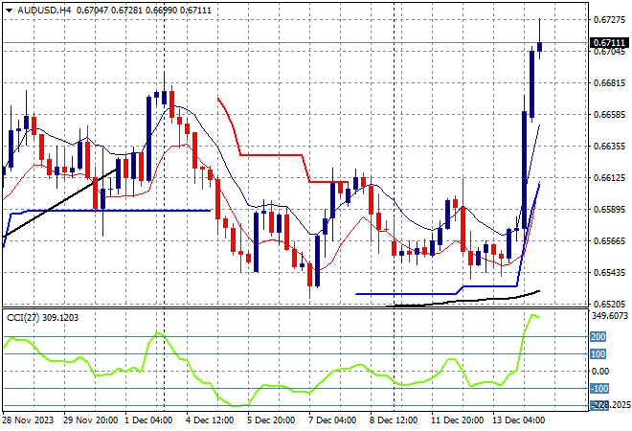The width and height of the screenshot is (632, 431).
Task: Click the CCI(27) 309.1203 indicator label
Action: click(43, 318)
